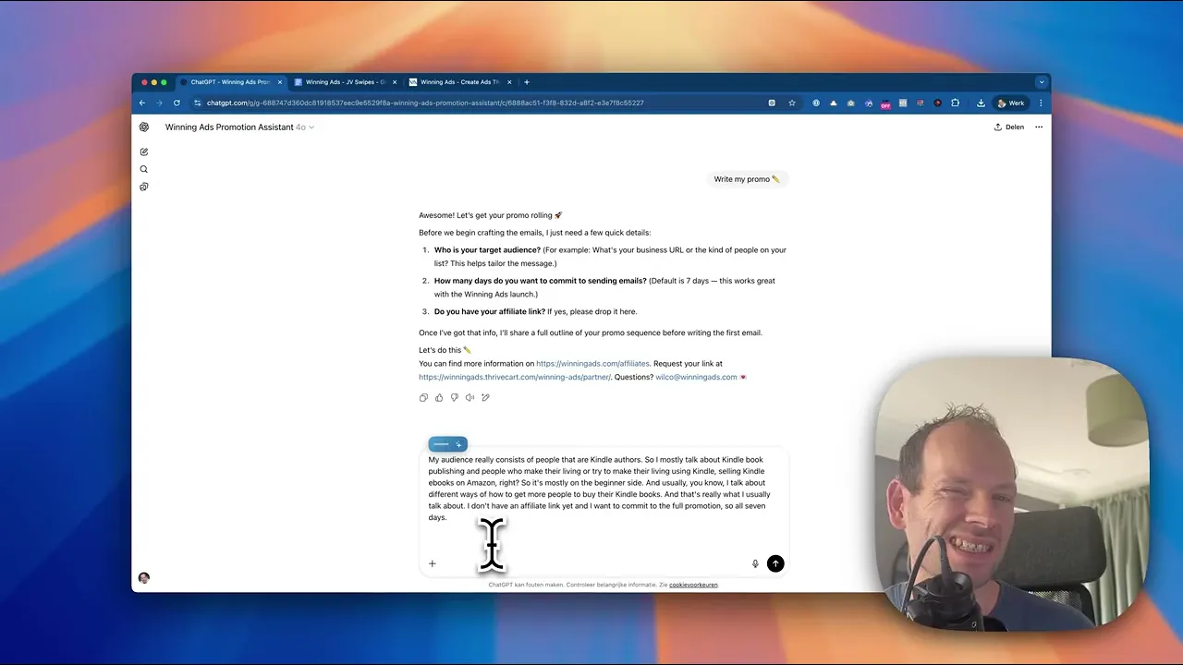Click the dash icon on the blue pill
1183x665 pixels.
[441, 444]
